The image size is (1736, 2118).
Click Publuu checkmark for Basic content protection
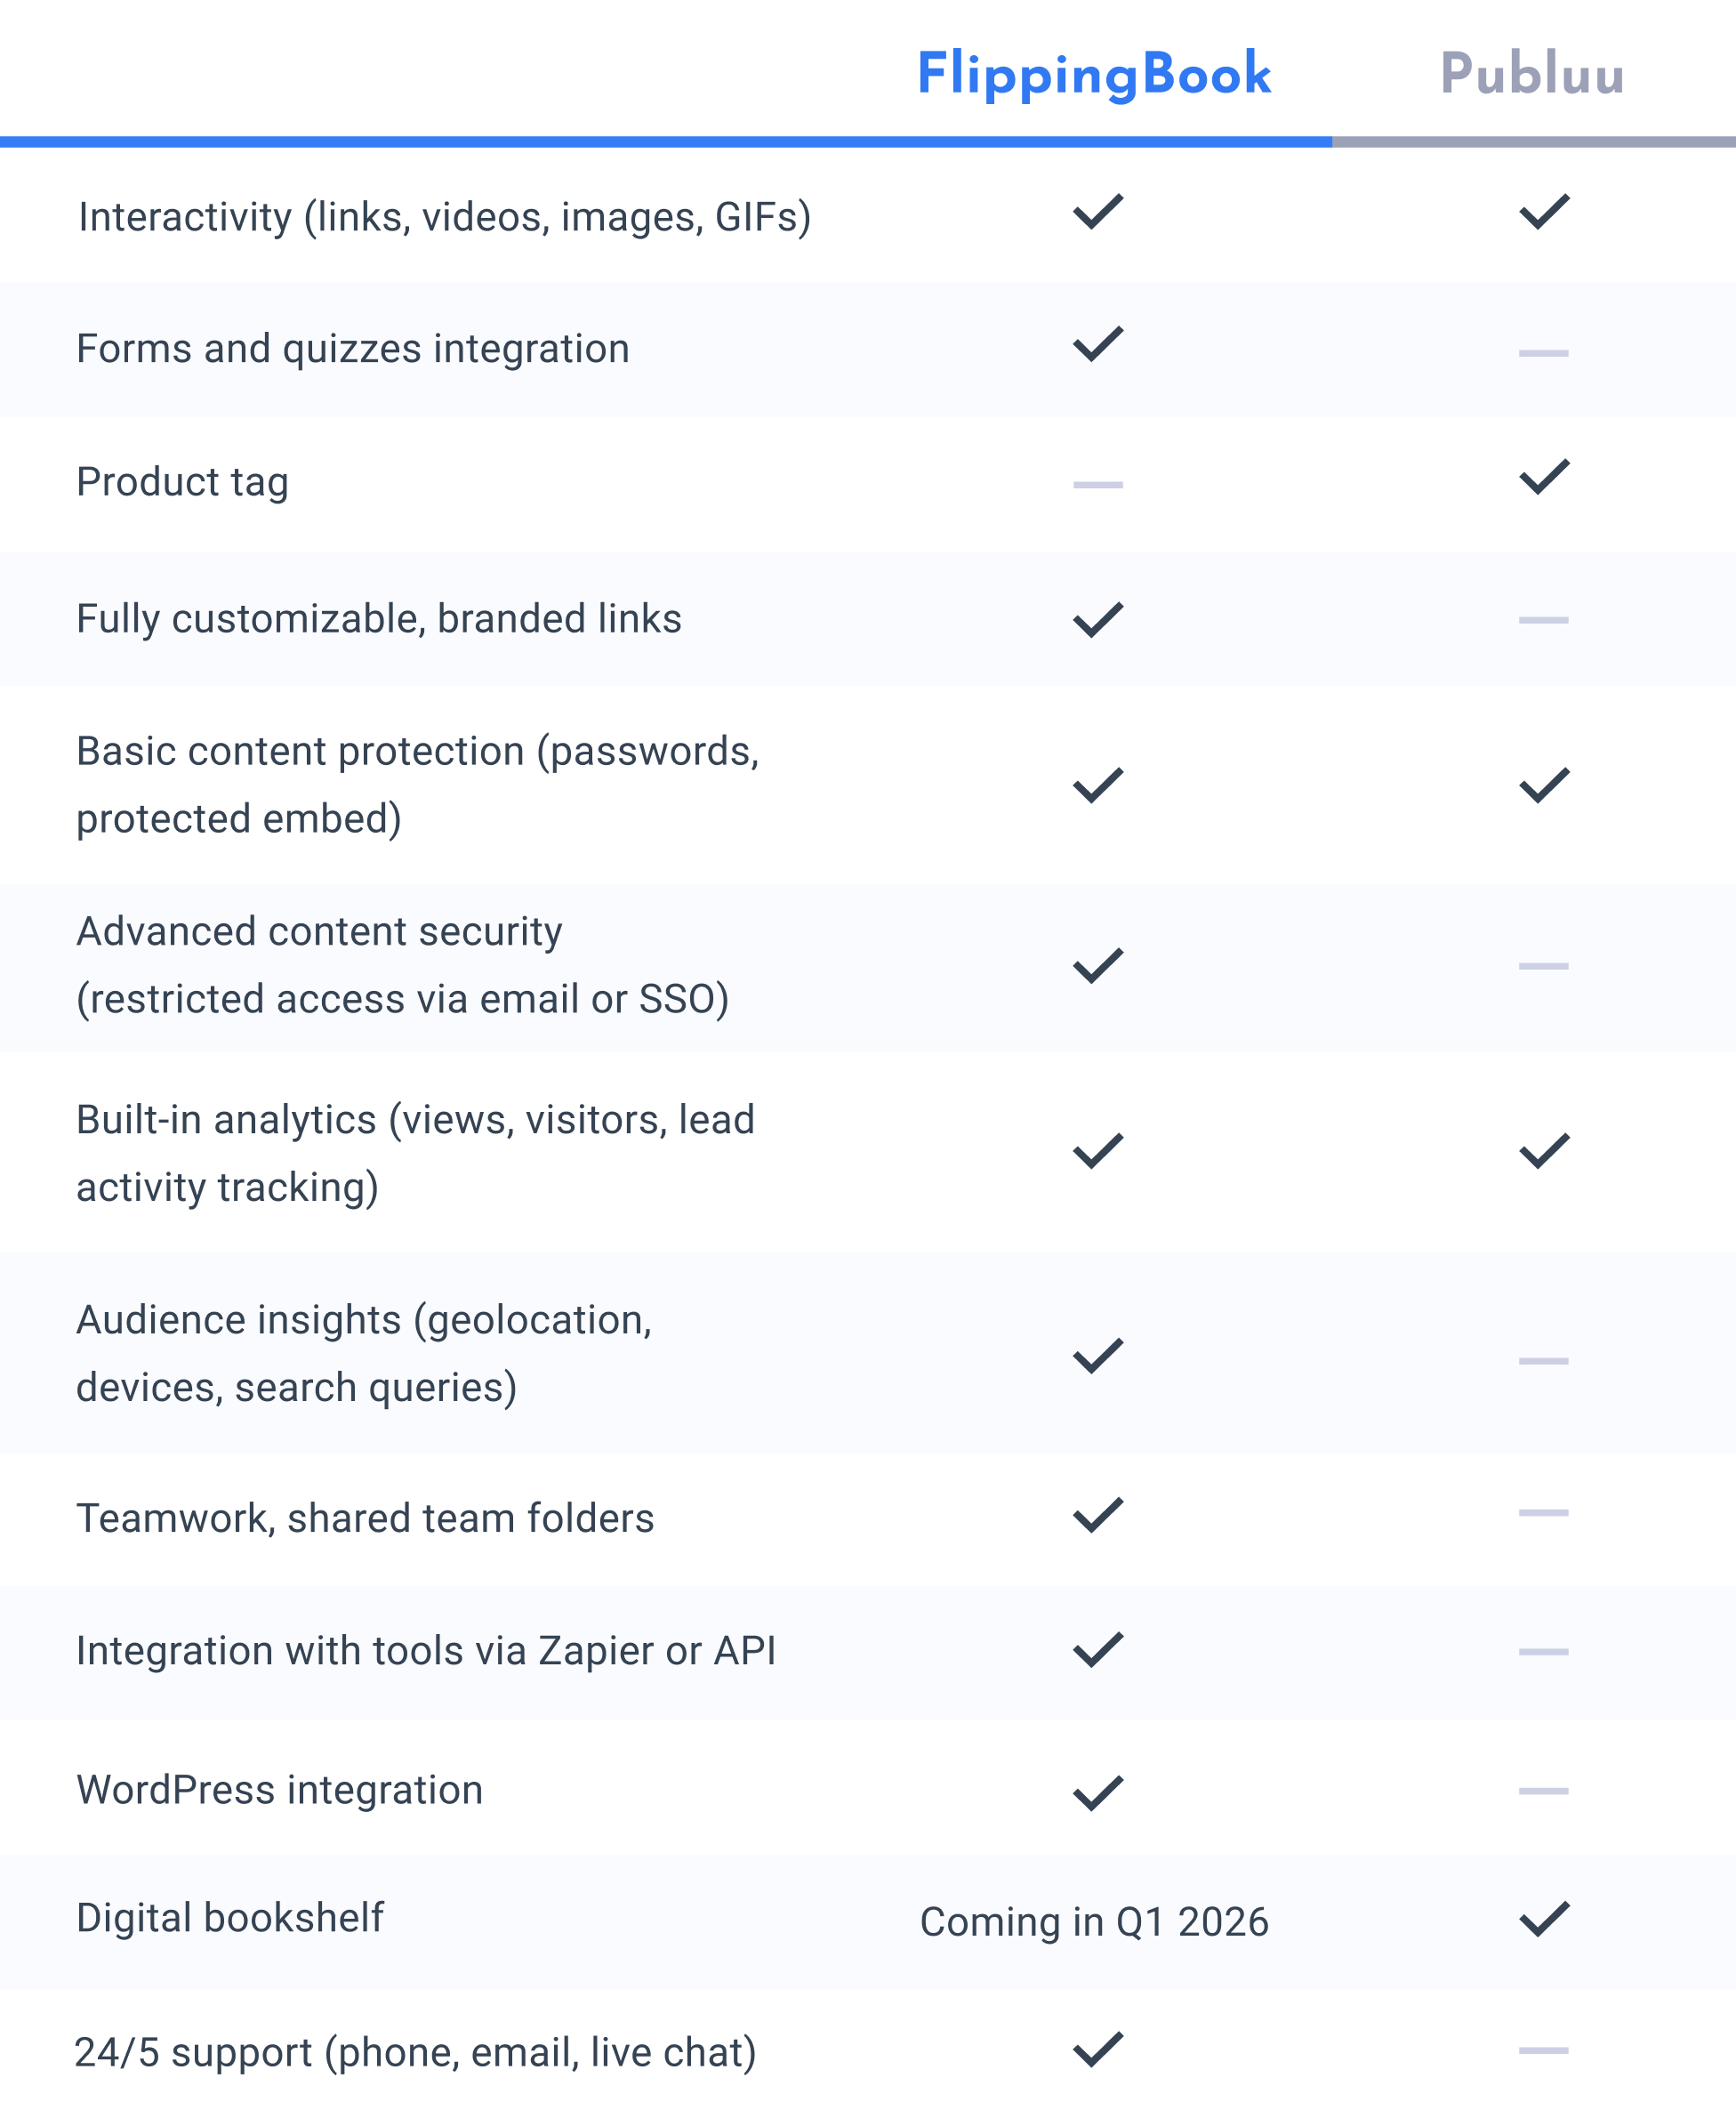(1544, 786)
